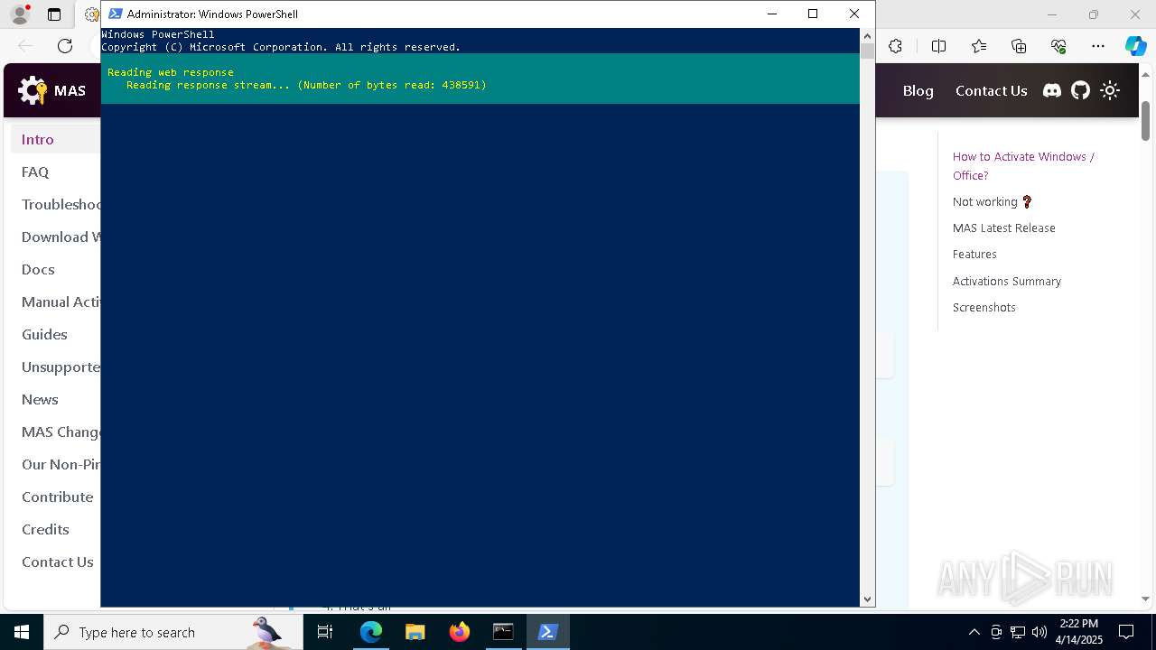Viewport: 1156px width, 650px height.
Task: Jump to How to Activate Windows / Office?
Action: 1023,166
